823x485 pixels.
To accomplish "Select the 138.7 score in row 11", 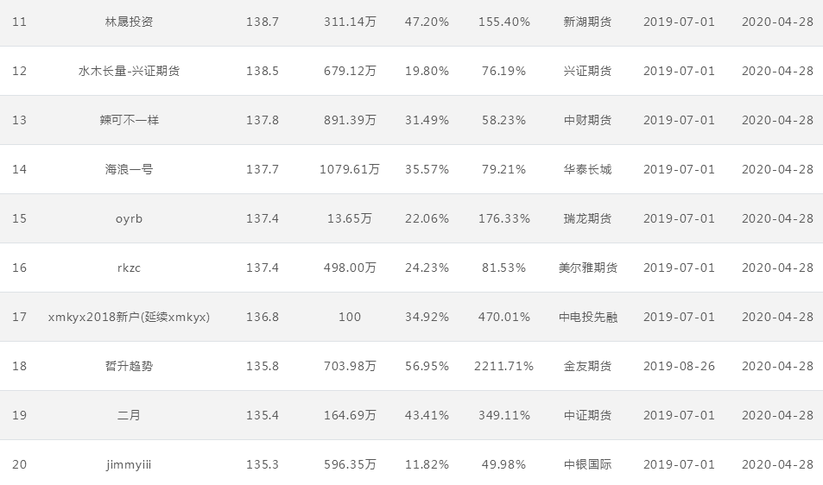I will pos(263,22).
